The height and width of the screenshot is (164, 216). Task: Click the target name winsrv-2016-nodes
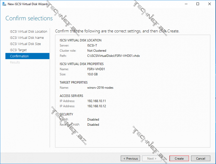click(x=100, y=87)
